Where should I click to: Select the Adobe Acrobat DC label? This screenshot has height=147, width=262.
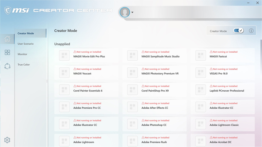220,142
